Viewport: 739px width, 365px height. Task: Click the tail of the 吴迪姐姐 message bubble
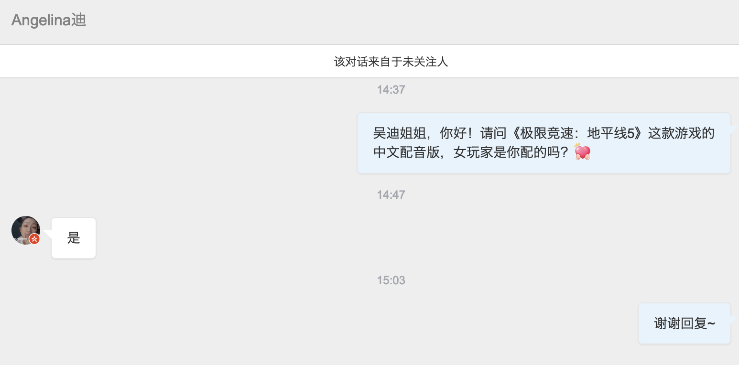pyautogui.click(x=734, y=129)
